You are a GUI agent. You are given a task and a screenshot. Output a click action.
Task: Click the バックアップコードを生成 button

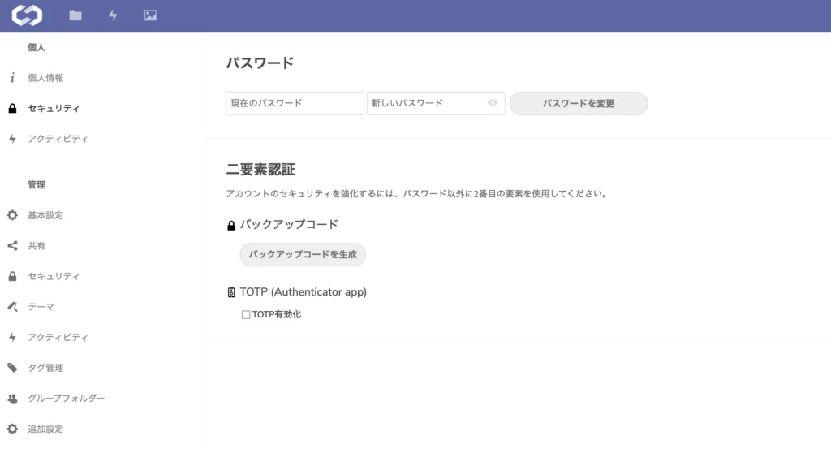(x=303, y=254)
